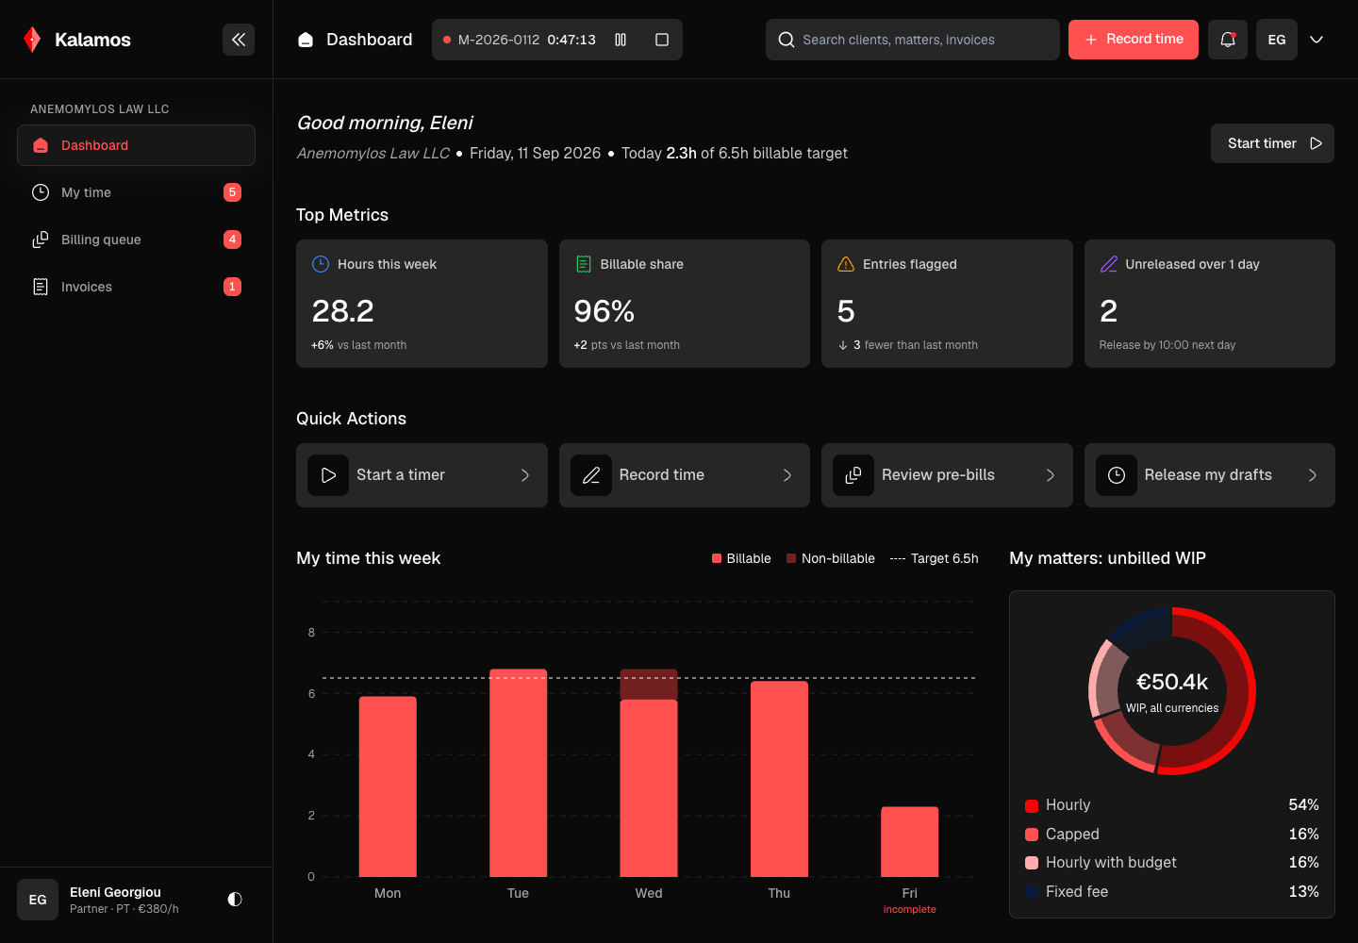Screen dimensions: 1358x943
Task: Click the play icon on Start a timer
Action: point(328,475)
